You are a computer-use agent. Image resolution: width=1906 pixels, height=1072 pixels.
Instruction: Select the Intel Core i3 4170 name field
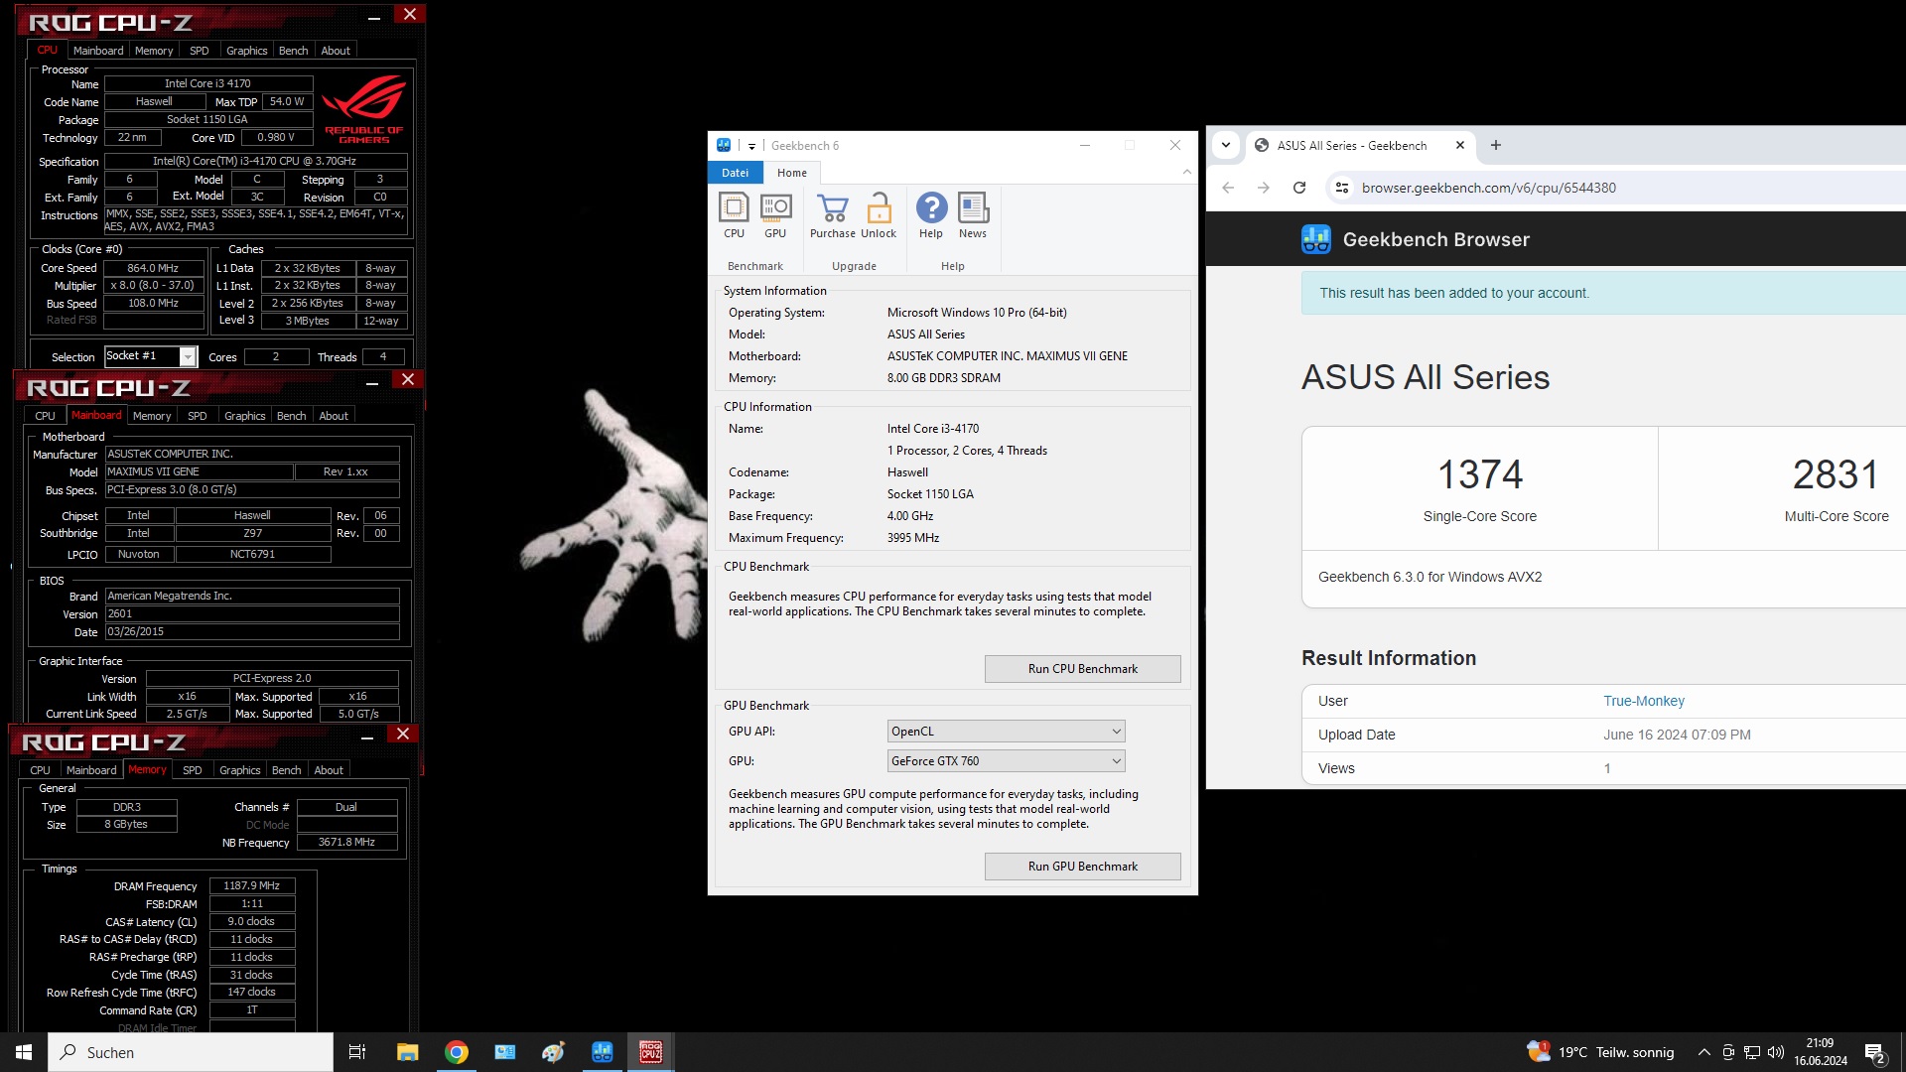(x=207, y=84)
